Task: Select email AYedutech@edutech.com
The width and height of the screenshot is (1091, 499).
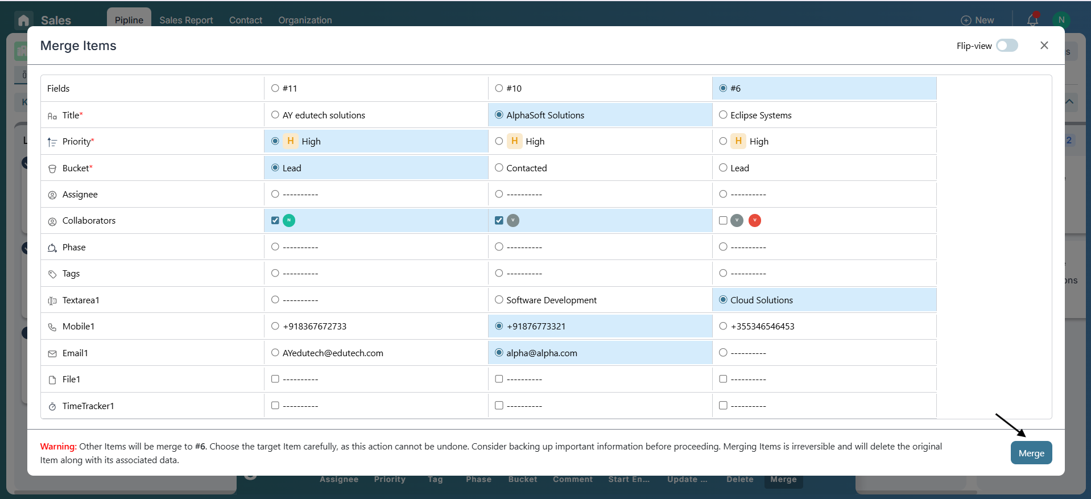Action: (275, 352)
